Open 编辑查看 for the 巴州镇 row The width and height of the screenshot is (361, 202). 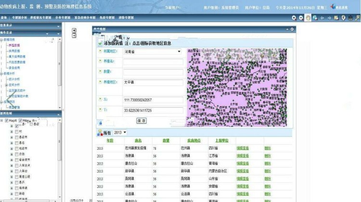tap(243, 148)
